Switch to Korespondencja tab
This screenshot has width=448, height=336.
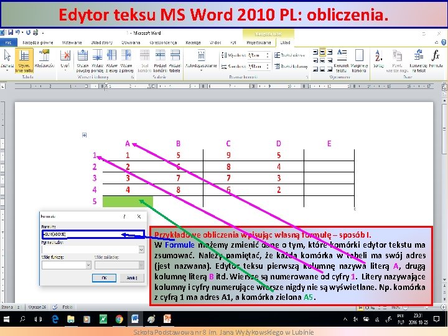[163, 42]
